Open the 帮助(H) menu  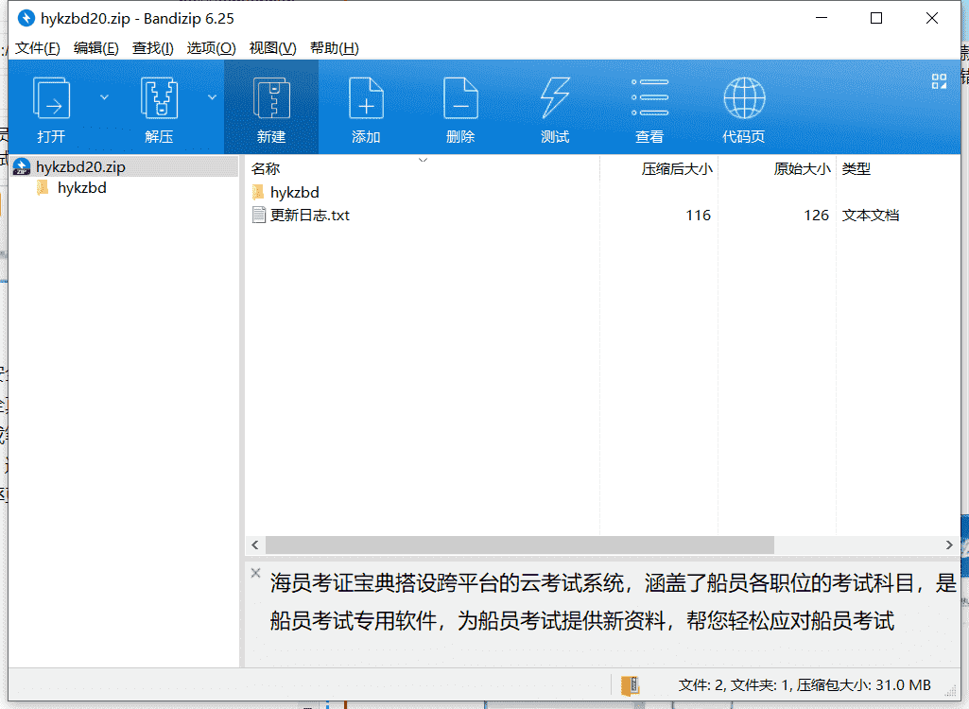(x=335, y=48)
